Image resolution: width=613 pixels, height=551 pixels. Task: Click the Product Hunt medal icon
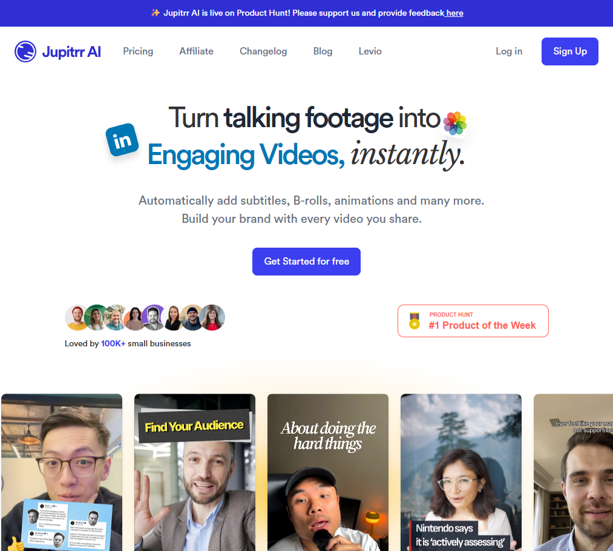[x=415, y=321]
